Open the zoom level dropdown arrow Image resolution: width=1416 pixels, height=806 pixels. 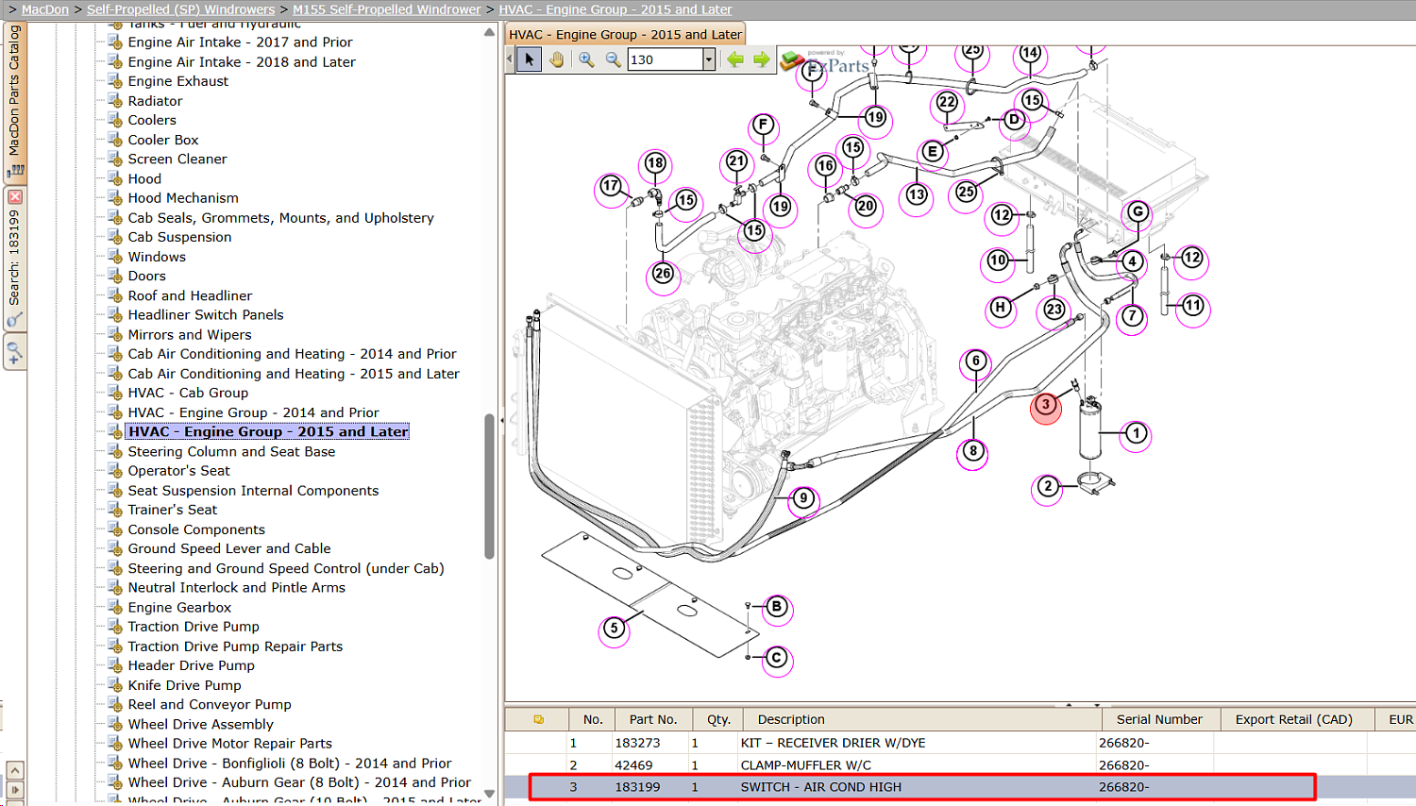coord(708,59)
